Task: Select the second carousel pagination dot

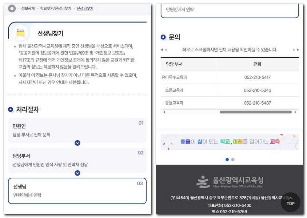Action: (232, 159)
